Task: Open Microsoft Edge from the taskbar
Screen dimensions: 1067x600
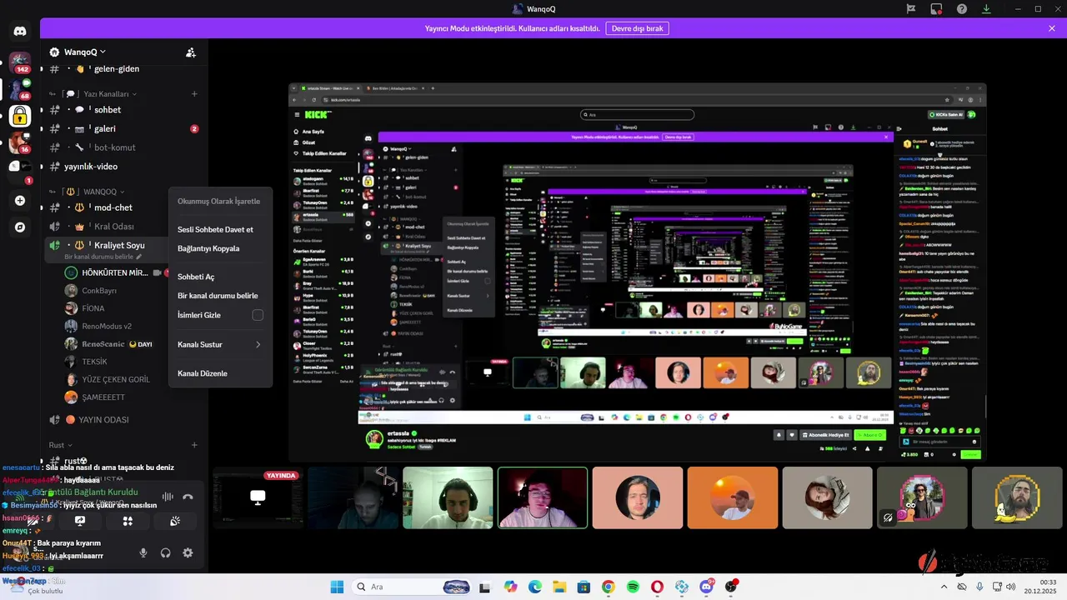Action: [x=534, y=587]
